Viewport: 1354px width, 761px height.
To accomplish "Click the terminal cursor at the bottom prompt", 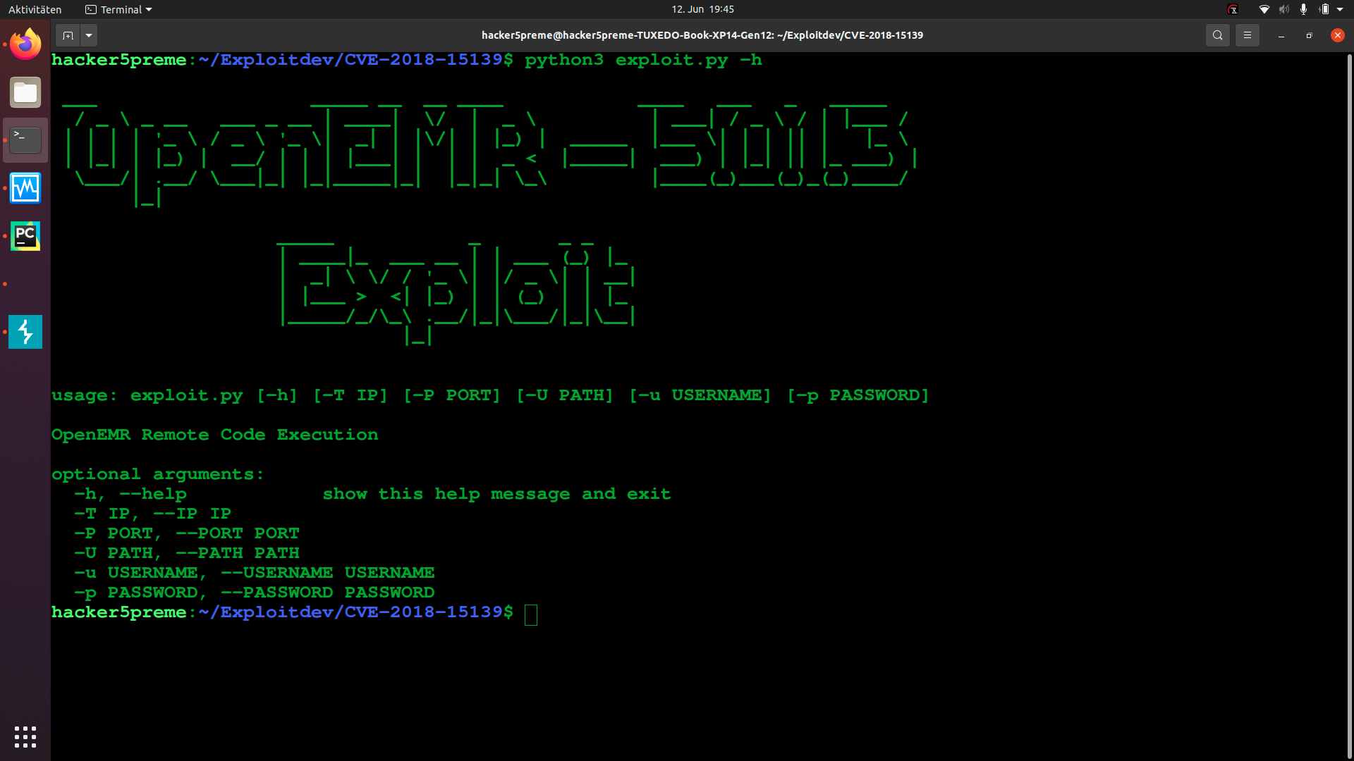I will pos(531,614).
